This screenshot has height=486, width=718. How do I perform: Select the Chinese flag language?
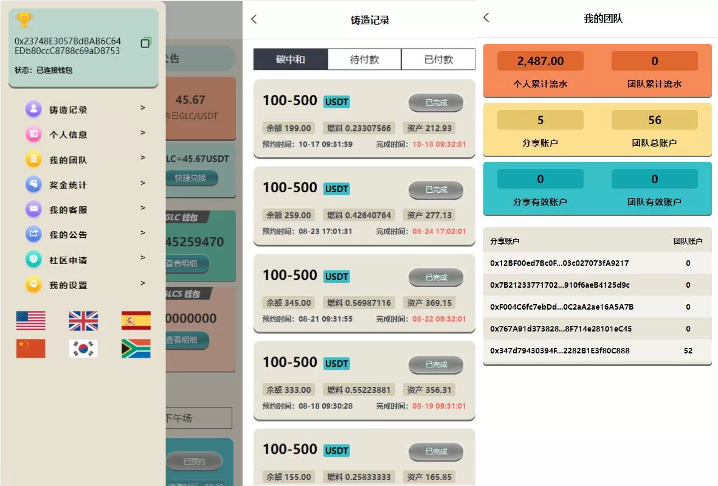(x=30, y=349)
